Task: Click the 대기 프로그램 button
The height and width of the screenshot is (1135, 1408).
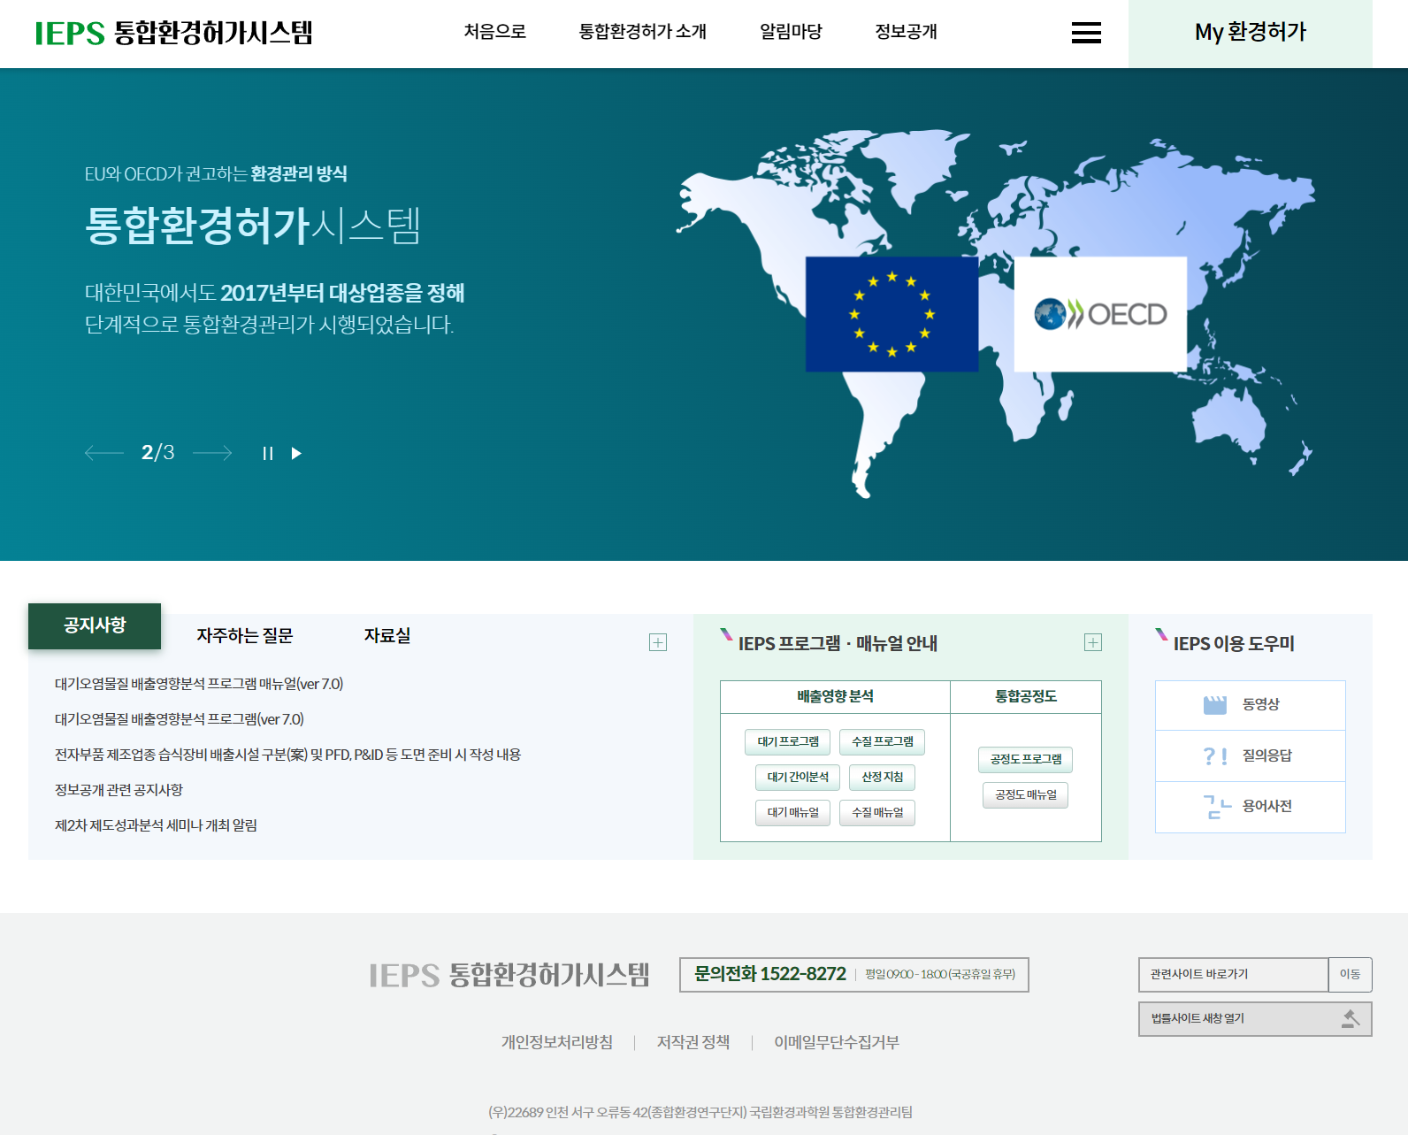Action: [x=788, y=742]
